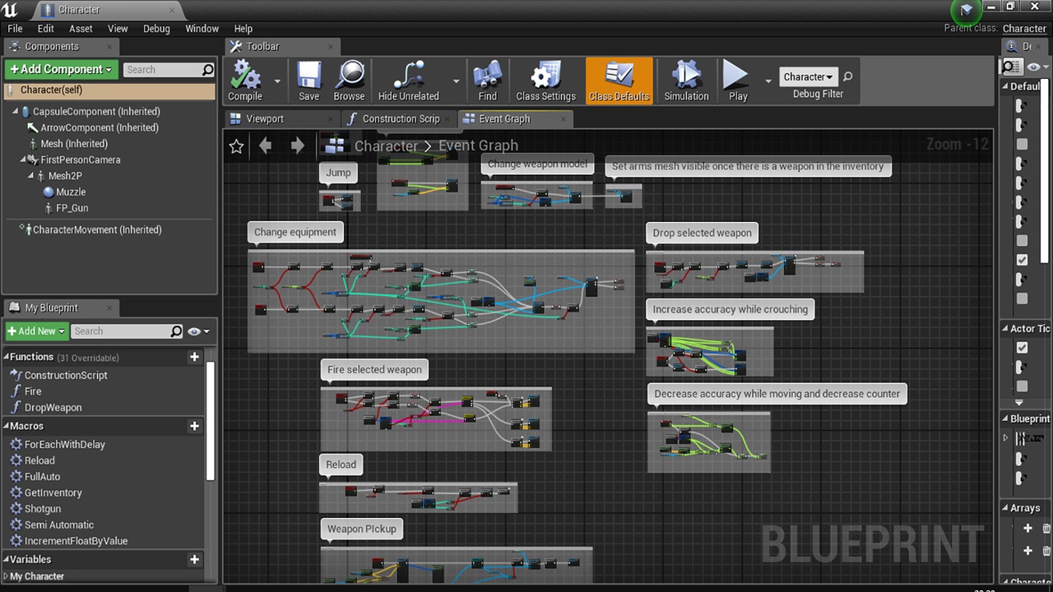Tick the checked box under Actor Tick
The width and height of the screenshot is (1053, 592).
[1022, 348]
